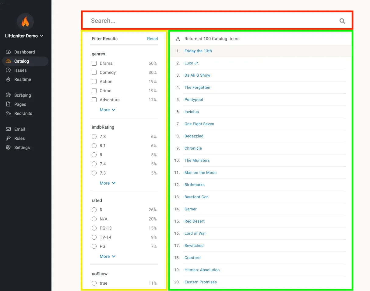Select the 8.1 imdbRating radio button
Image resolution: width=370 pixels, height=291 pixels.
[94, 146]
